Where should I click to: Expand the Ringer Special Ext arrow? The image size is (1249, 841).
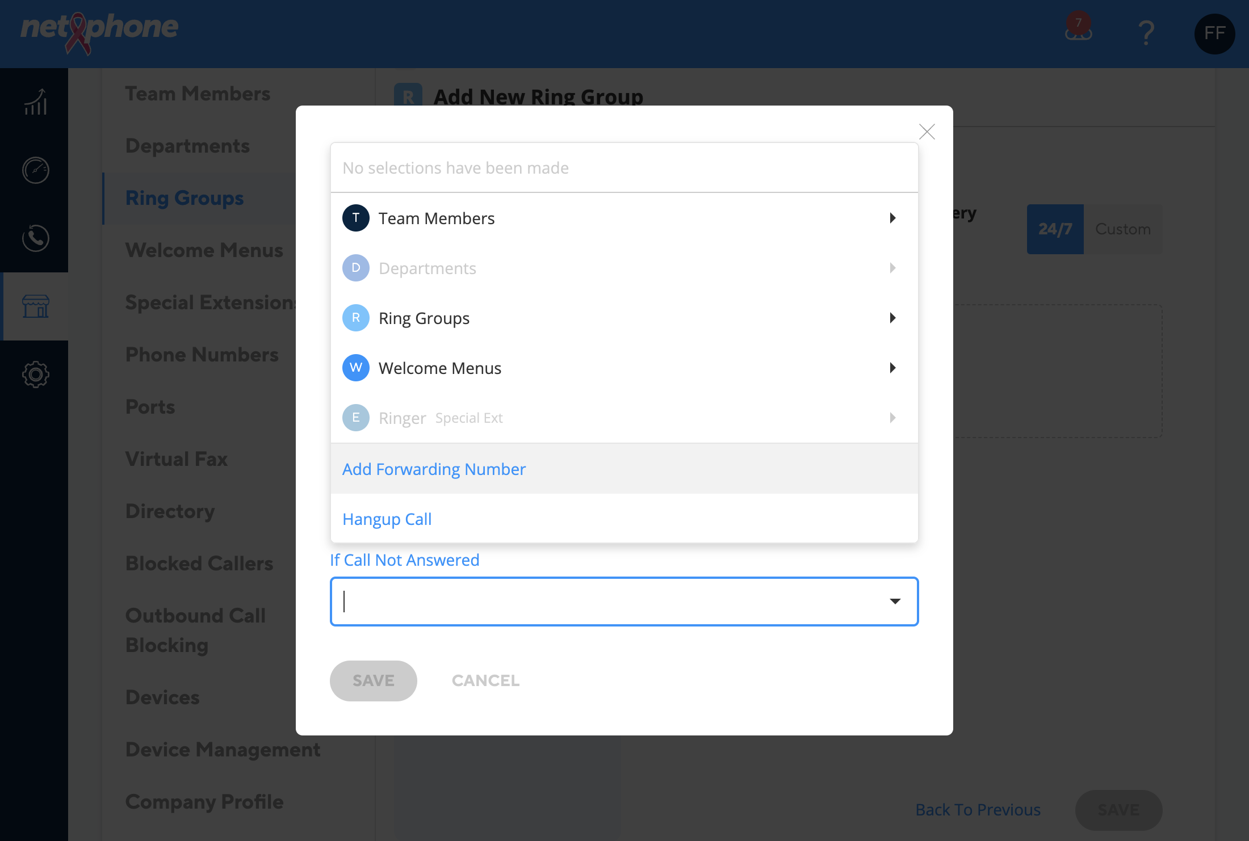892,418
